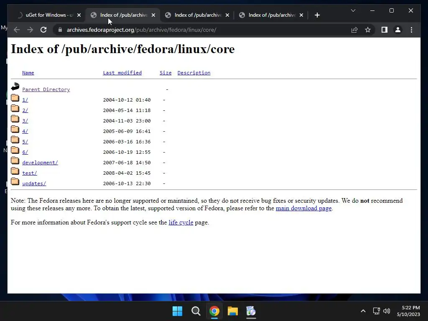
Task: Open Windows taskbar search
Action: (x=196, y=311)
